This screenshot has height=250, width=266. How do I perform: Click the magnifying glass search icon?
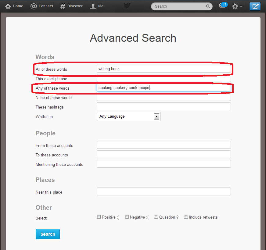tap(208, 6)
